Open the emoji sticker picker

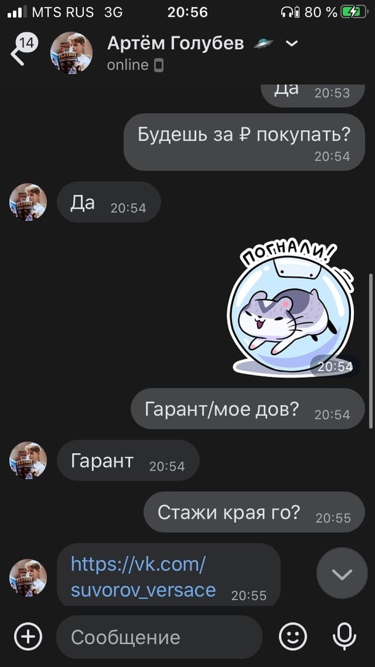pos(292,637)
